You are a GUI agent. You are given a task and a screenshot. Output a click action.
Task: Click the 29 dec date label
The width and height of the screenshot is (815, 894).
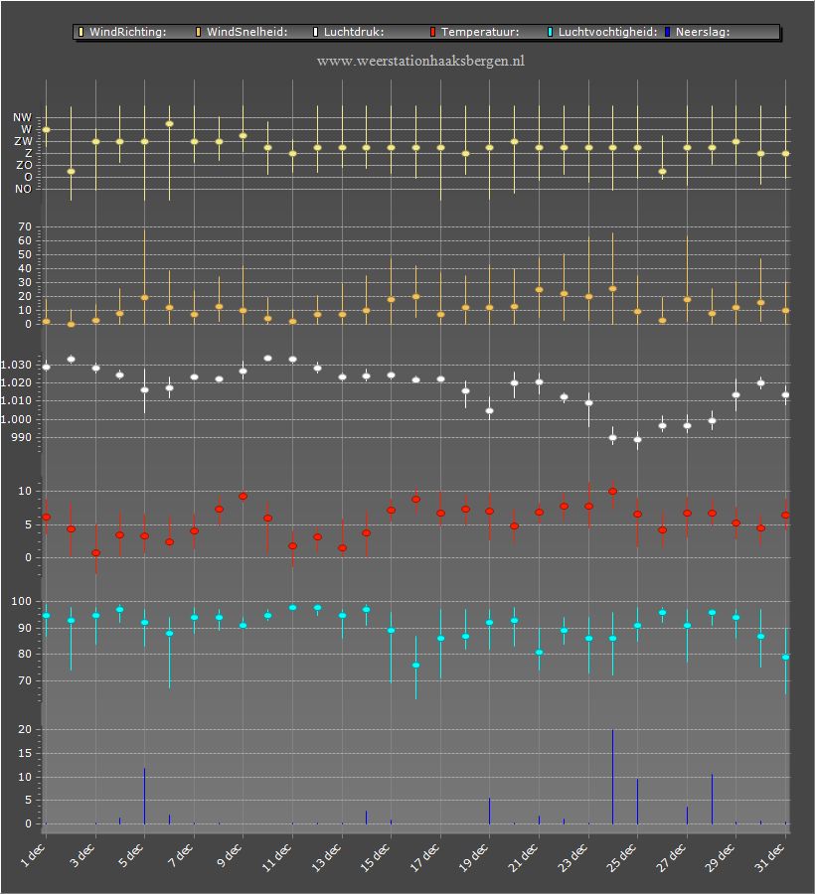coord(720,857)
